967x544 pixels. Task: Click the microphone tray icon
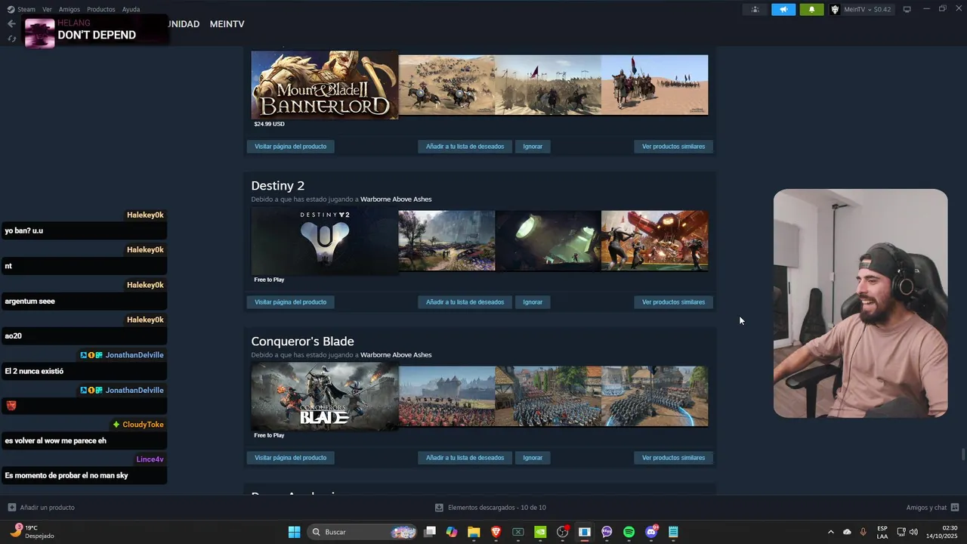pos(864,532)
